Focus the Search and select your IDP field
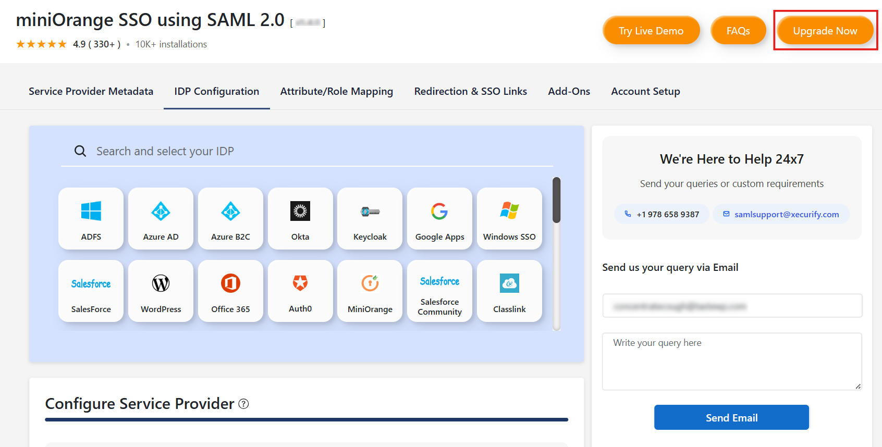The image size is (882, 447). 313,151
